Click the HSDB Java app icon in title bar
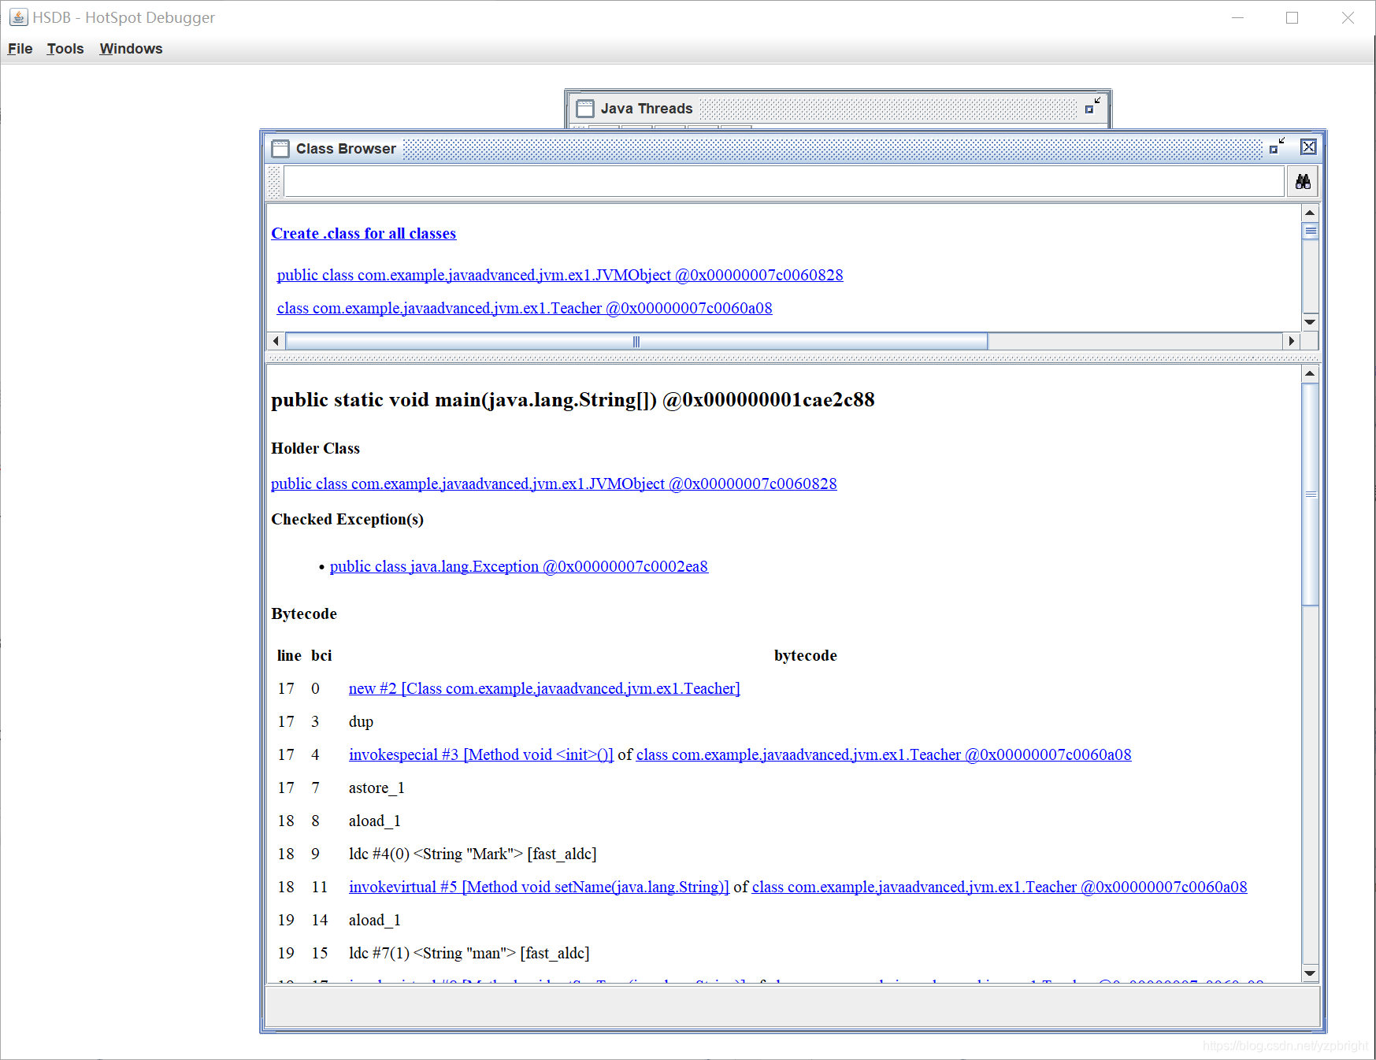This screenshot has height=1060, width=1376. [x=18, y=17]
